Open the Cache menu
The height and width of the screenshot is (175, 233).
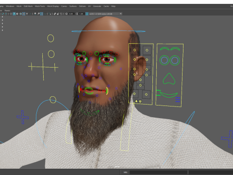coord(106,6)
